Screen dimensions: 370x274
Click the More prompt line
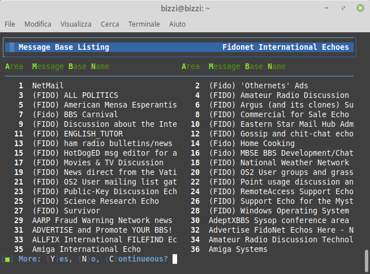click(89, 259)
